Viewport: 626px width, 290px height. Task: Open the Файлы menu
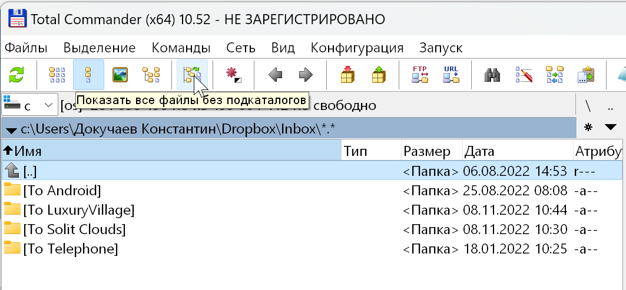tap(26, 48)
